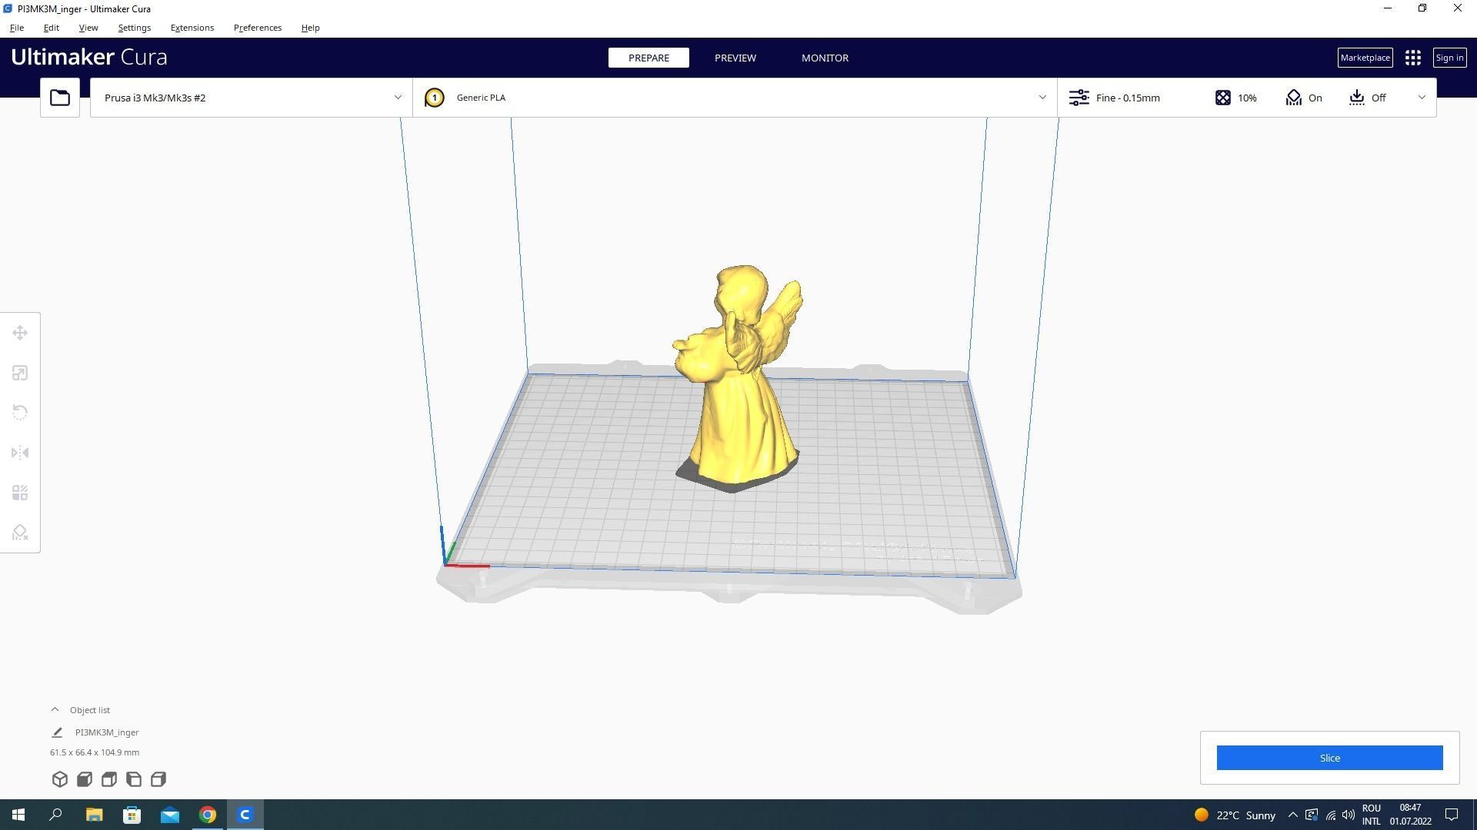
Task: Click volume icon in system tray
Action: click(x=1349, y=815)
